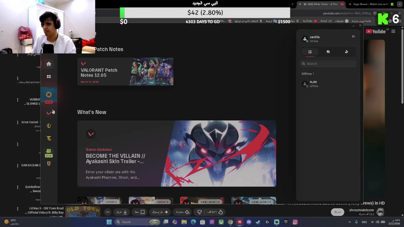Save the YouTube video to playlist
Screen dimensions: 404x227
[x=140, y=212]
